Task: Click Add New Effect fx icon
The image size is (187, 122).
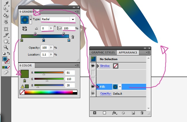Action: point(114,113)
